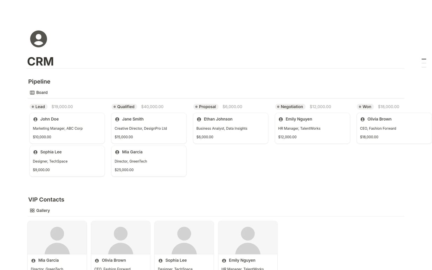
Task: Click Sophia Lee's gallery card icon
Action: tap(160, 261)
